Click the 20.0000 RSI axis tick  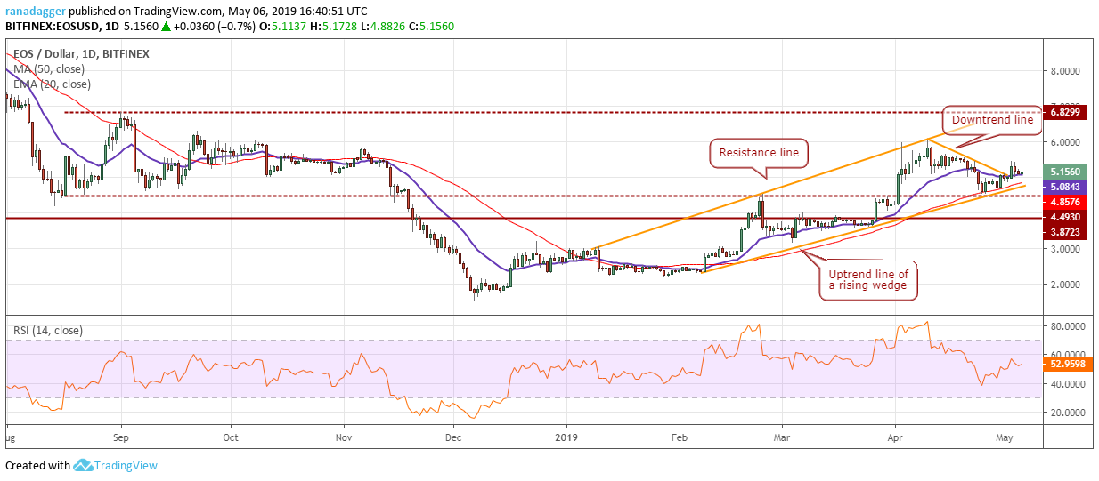pyautogui.click(x=1068, y=413)
